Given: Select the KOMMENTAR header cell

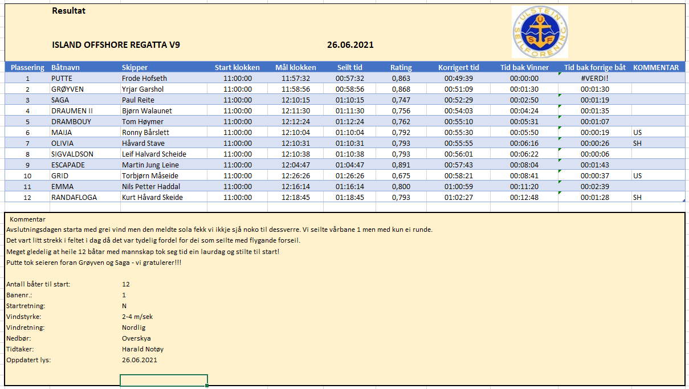Looking at the screenshot, I should (656, 67).
